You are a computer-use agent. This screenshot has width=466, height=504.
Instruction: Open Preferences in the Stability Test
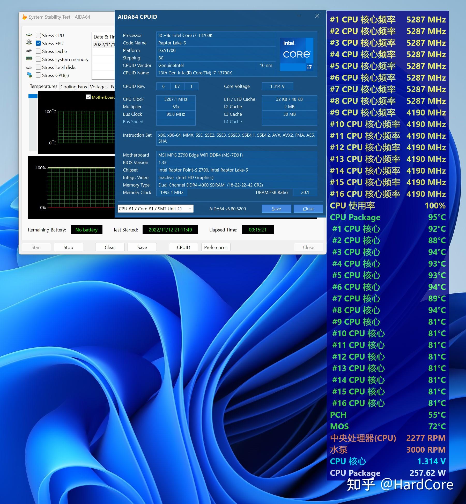pyautogui.click(x=216, y=247)
